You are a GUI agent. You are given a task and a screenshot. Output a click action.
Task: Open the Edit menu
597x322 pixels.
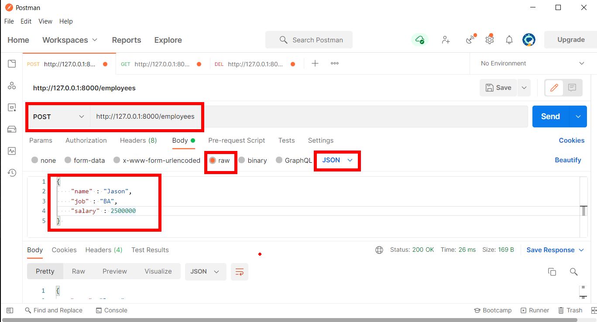26,21
